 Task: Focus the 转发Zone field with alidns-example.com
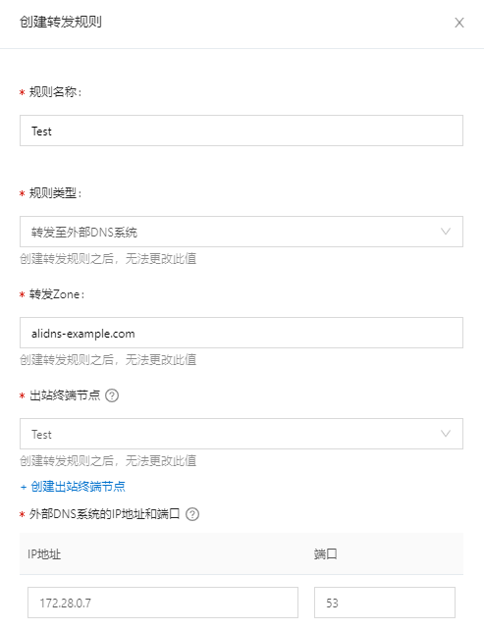tap(242, 333)
